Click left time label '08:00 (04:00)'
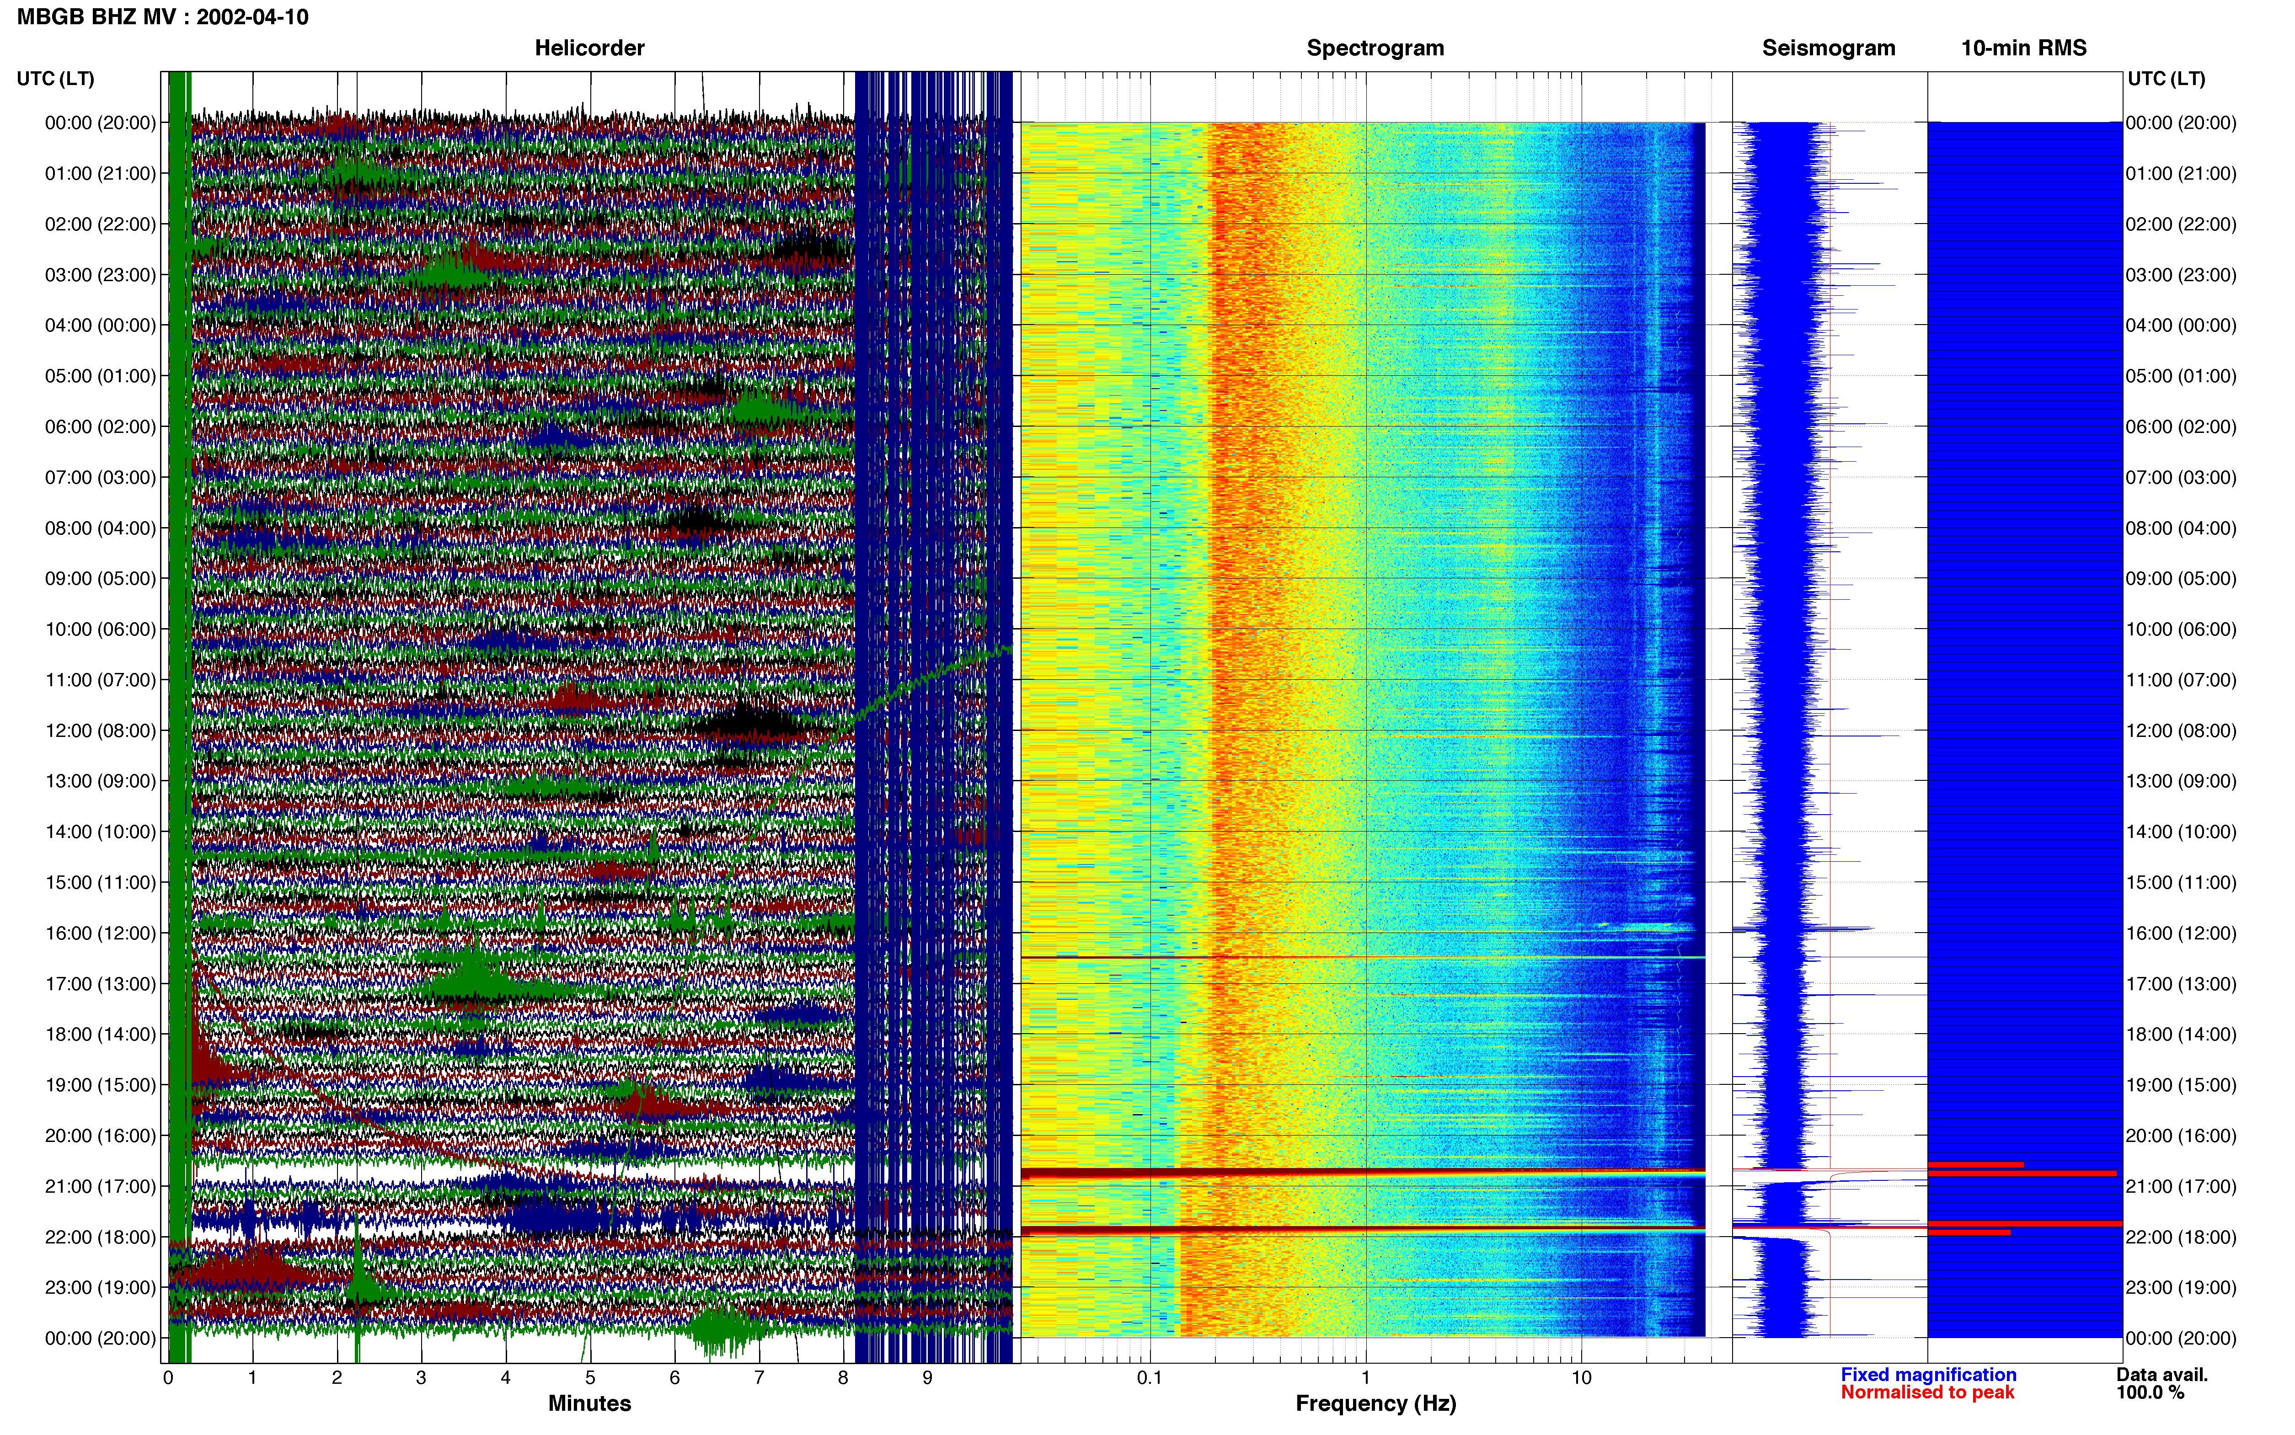 coord(101,528)
